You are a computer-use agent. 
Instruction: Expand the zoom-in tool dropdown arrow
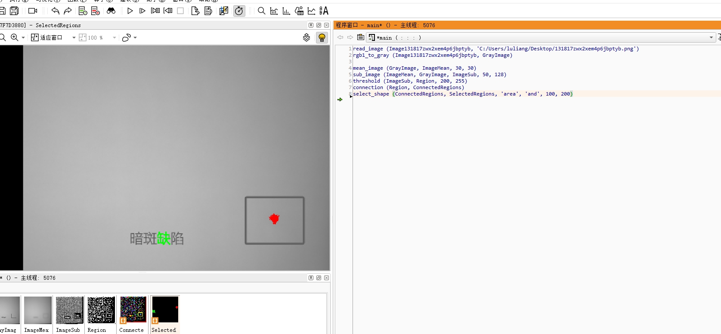23,37
